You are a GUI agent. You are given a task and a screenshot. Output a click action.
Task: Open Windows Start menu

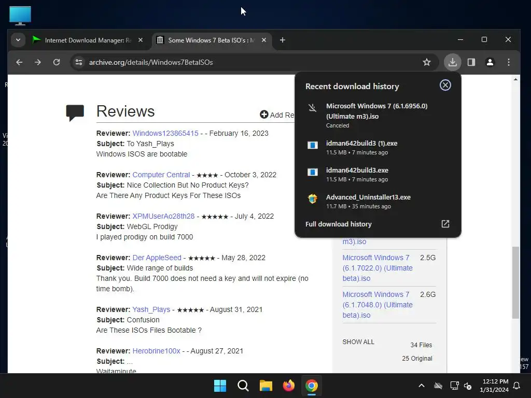click(220, 386)
